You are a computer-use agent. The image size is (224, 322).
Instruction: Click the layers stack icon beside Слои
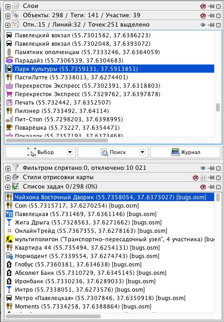pos(15,6)
